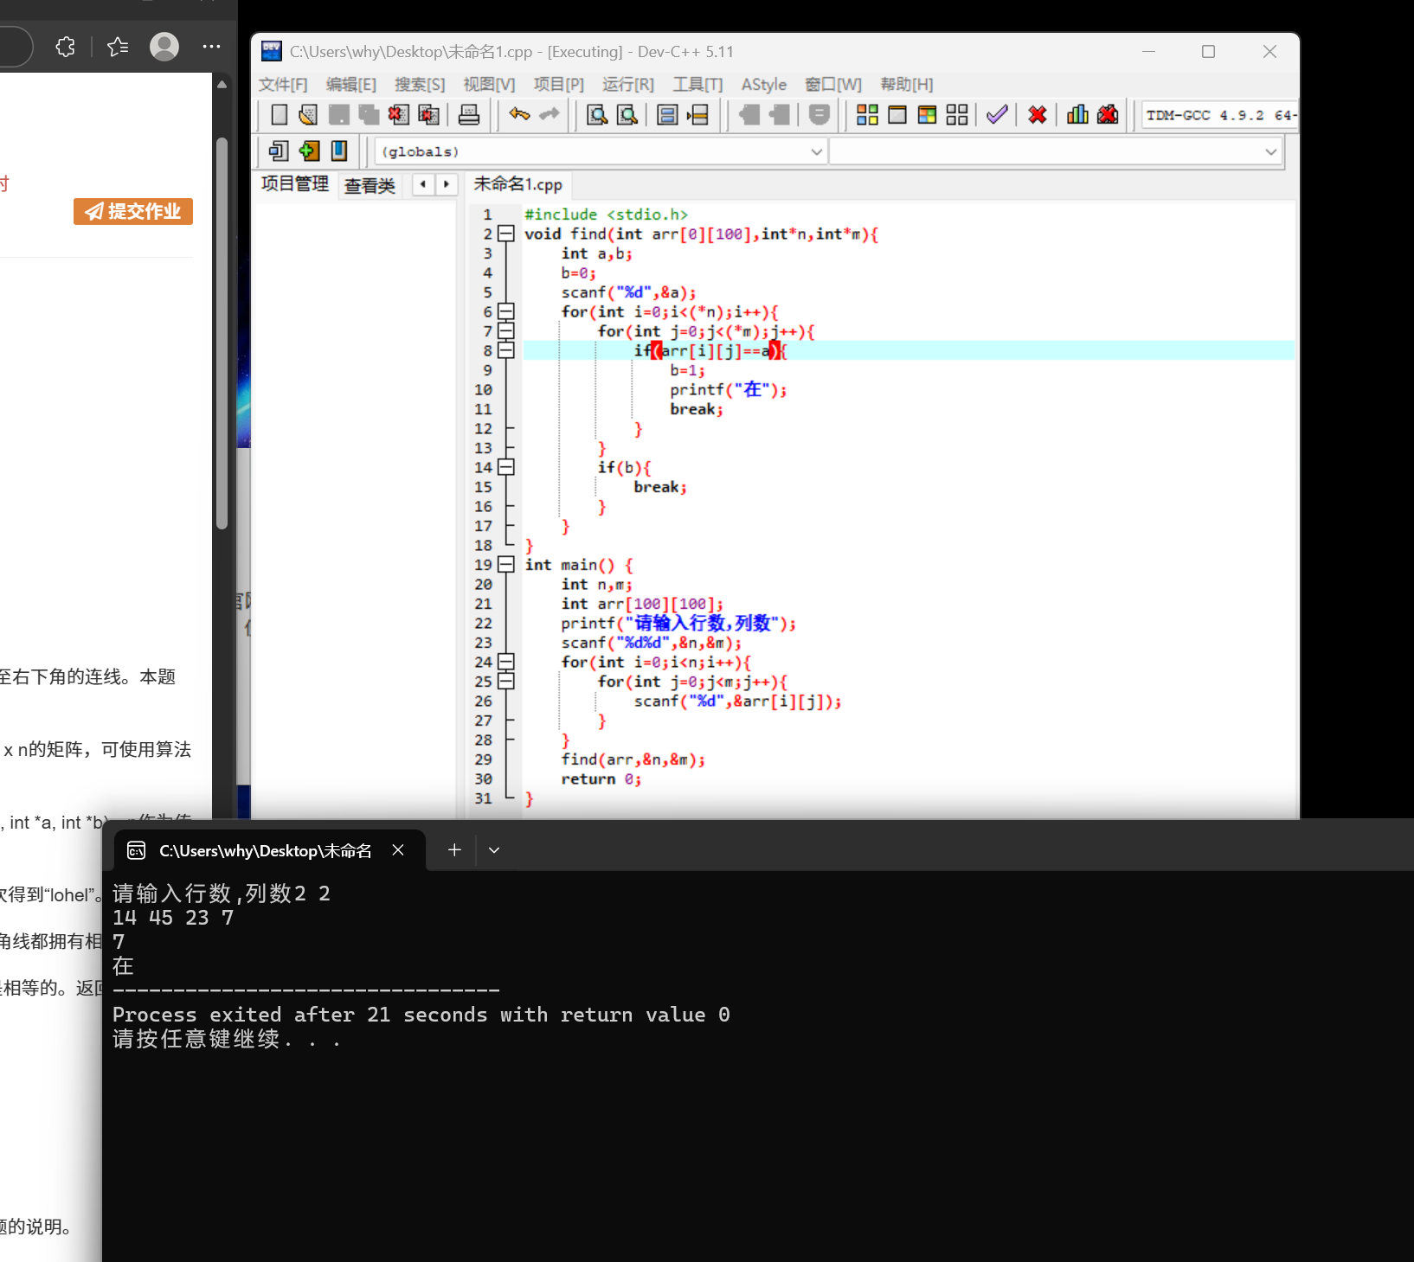Collapse the outer for loop fold on line 6
This screenshot has height=1262, width=1414.
coord(506,311)
